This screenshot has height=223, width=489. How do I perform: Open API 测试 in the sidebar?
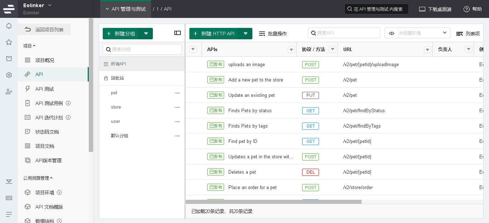[x=44, y=89]
